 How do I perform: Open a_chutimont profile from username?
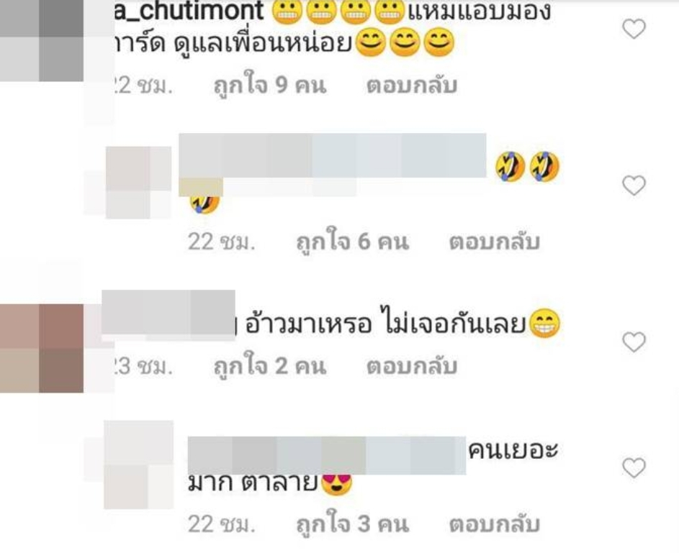(189, 11)
